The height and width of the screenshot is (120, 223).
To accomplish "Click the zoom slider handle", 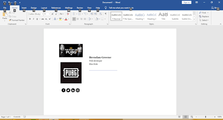I will pyautogui.click(x=206, y=117).
